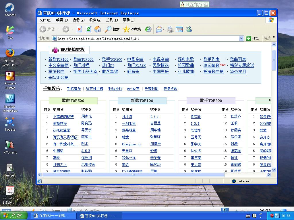294x220 pixels.
Task: Click the 五笔字型 input method bar
Action: coord(194,4)
